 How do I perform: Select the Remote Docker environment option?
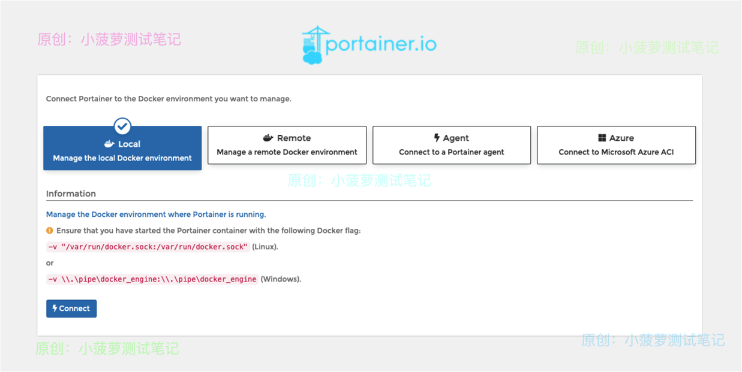287,145
